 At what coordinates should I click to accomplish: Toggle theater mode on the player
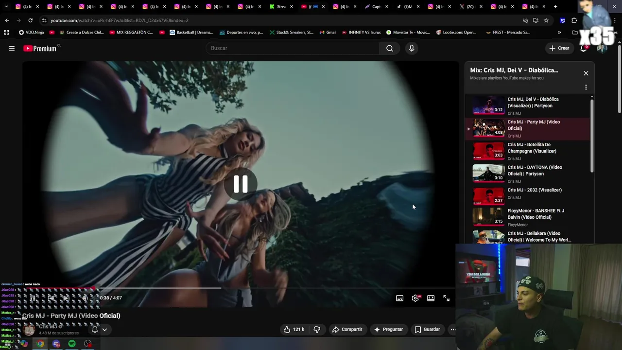tap(431, 298)
